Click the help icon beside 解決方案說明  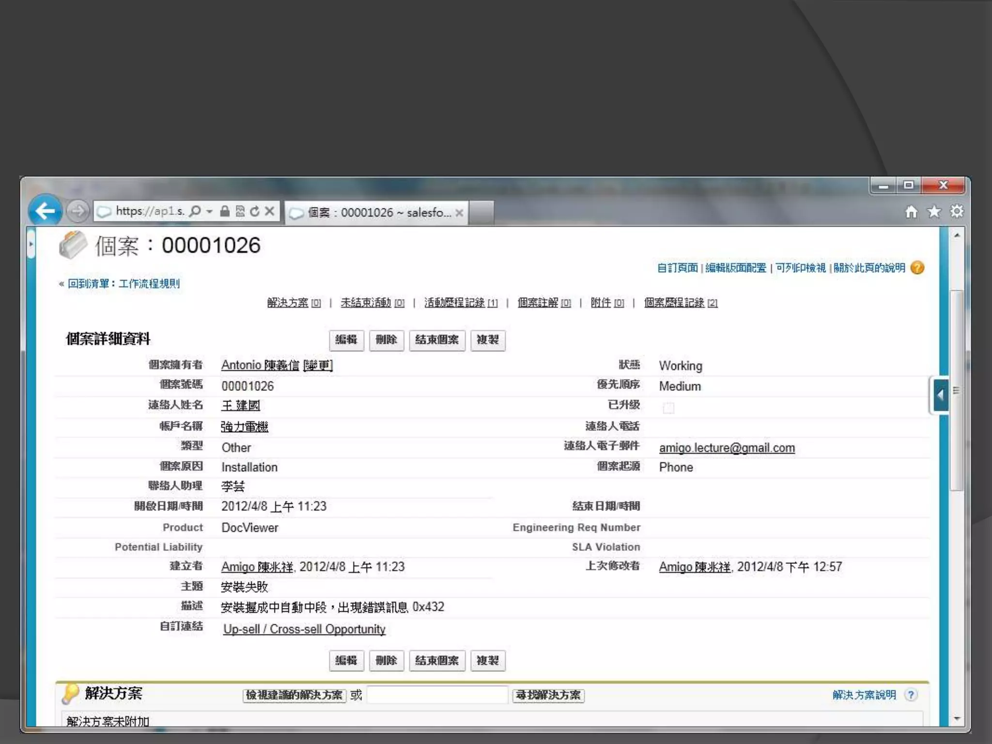click(911, 695)
